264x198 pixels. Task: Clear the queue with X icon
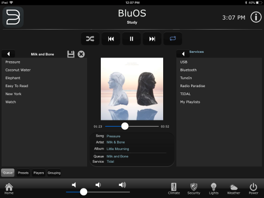pos(81,54)
